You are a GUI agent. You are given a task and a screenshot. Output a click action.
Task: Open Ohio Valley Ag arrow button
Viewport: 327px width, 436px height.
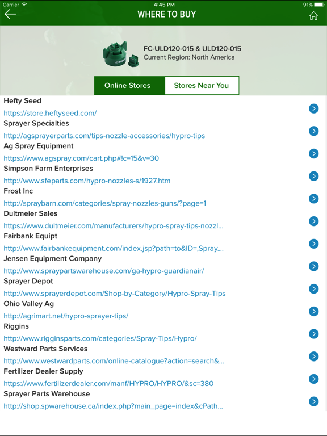tap(313, 311)
